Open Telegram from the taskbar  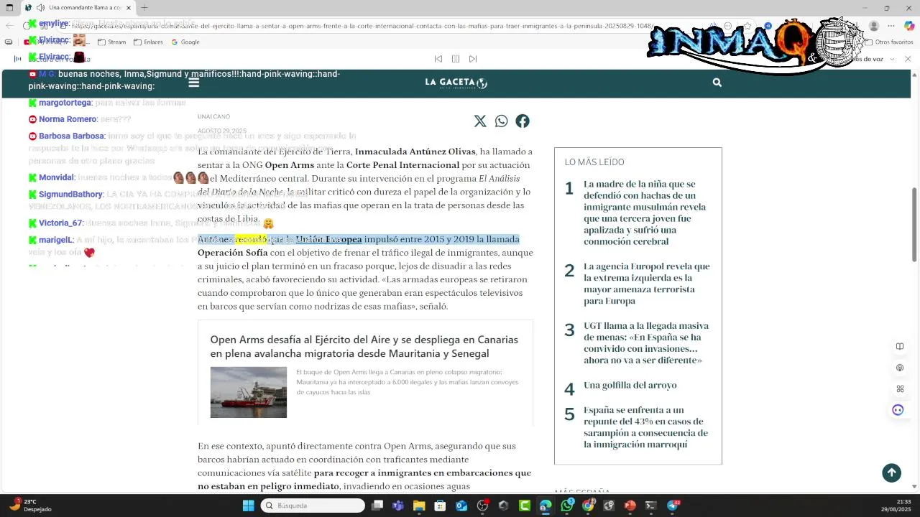click(x=673, y=506)
